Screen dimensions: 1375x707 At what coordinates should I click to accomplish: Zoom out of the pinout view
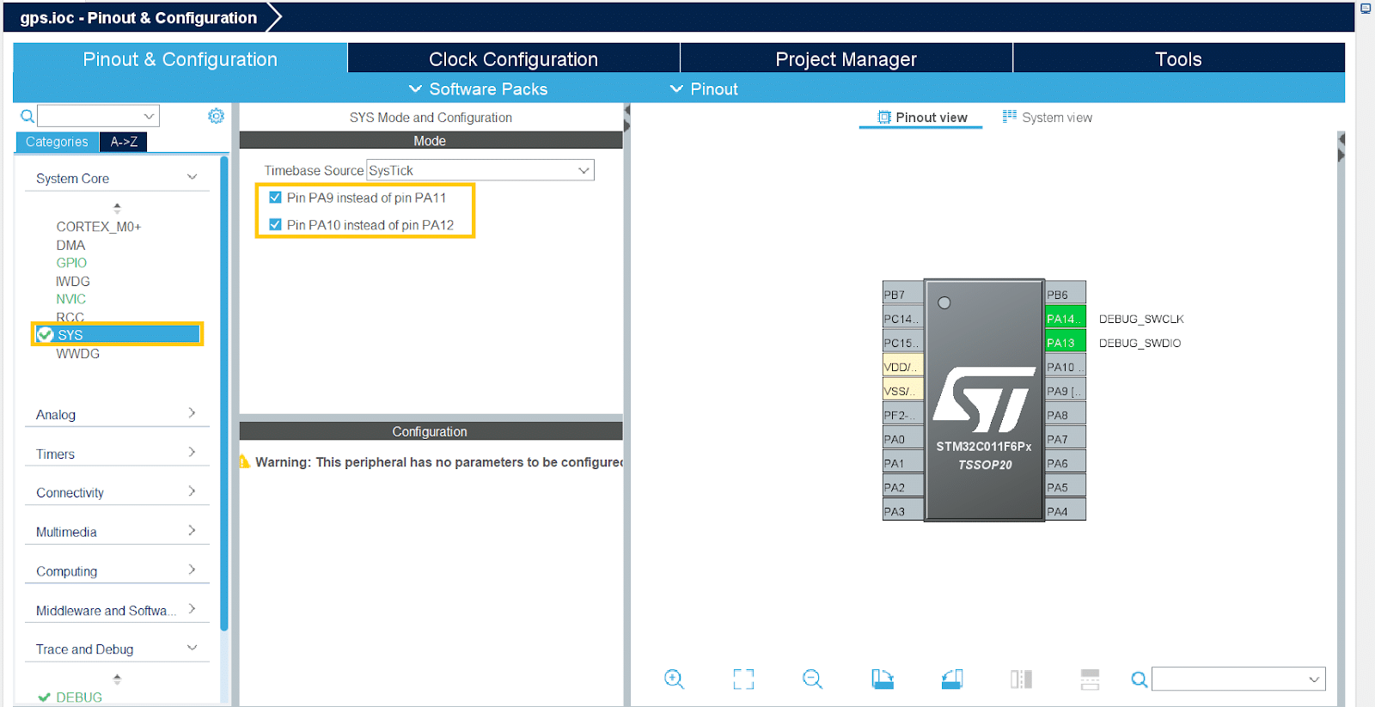click(812, 680)
